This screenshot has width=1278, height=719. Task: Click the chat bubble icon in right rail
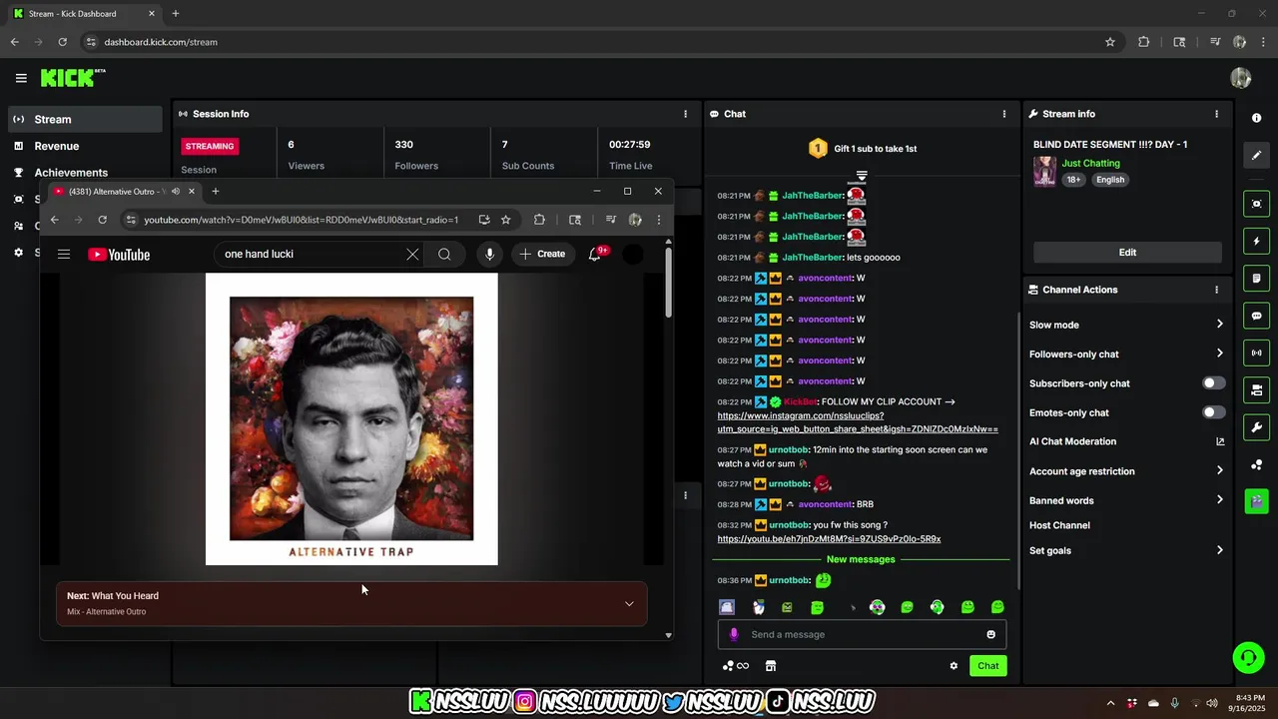click(1256, 316)
